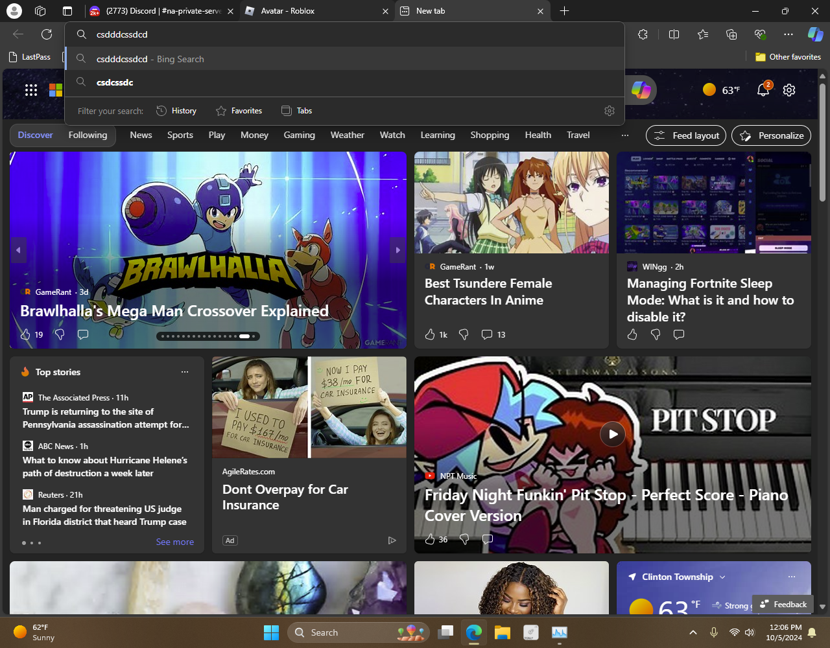Open the 63°F weather indicator in the header
Screen dimensions: 830x648
[722, 90]
